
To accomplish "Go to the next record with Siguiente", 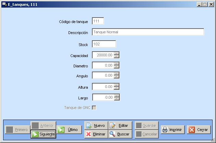I will pos(43,134).
